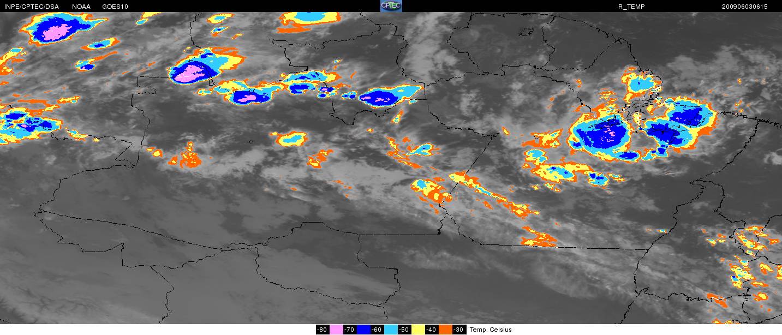Click the -40 legend label
Image resolution: width=782 pixels, height=335 pixels.
[432, 330]
